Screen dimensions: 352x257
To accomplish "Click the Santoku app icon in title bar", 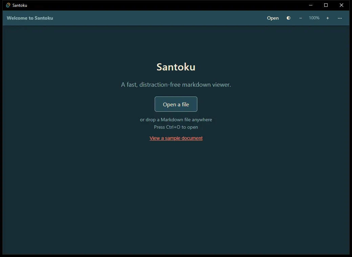I will pos(8,5).
